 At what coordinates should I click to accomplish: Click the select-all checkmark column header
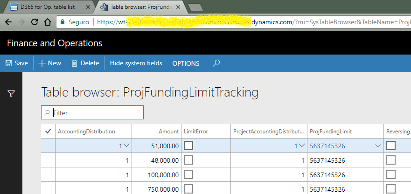point(48,132)
